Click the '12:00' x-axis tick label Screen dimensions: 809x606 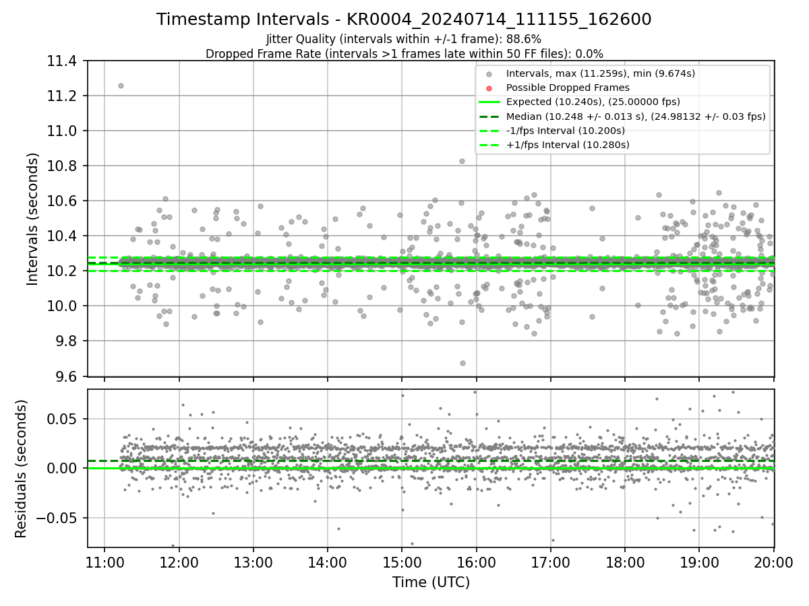[x=179, y=562]
